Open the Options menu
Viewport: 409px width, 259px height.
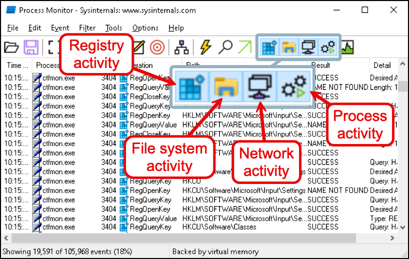click(x=145, y=27)
